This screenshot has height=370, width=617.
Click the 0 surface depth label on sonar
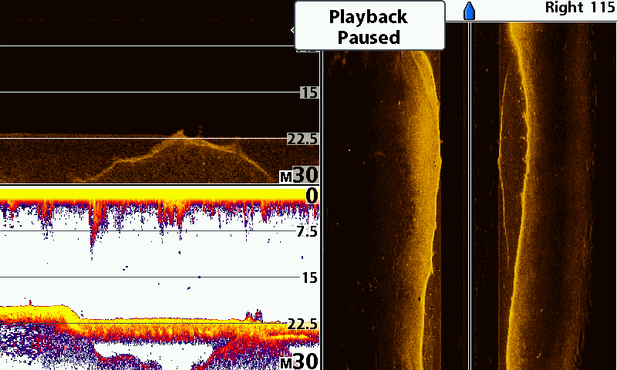[311, 197]
